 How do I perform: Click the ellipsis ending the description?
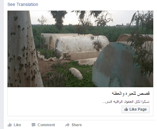tap(104, 102)
